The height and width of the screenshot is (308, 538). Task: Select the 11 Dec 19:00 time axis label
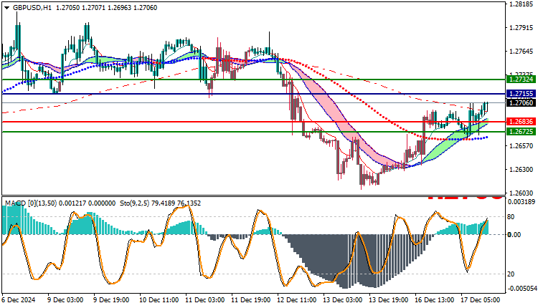point(251,300)
